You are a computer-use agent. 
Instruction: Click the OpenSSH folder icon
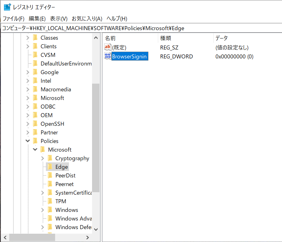click(35, 124)
